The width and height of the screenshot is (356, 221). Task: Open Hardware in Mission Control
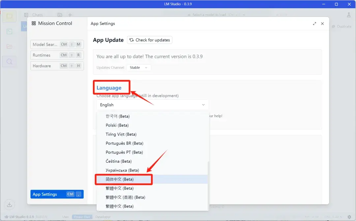tap(57, 66)
